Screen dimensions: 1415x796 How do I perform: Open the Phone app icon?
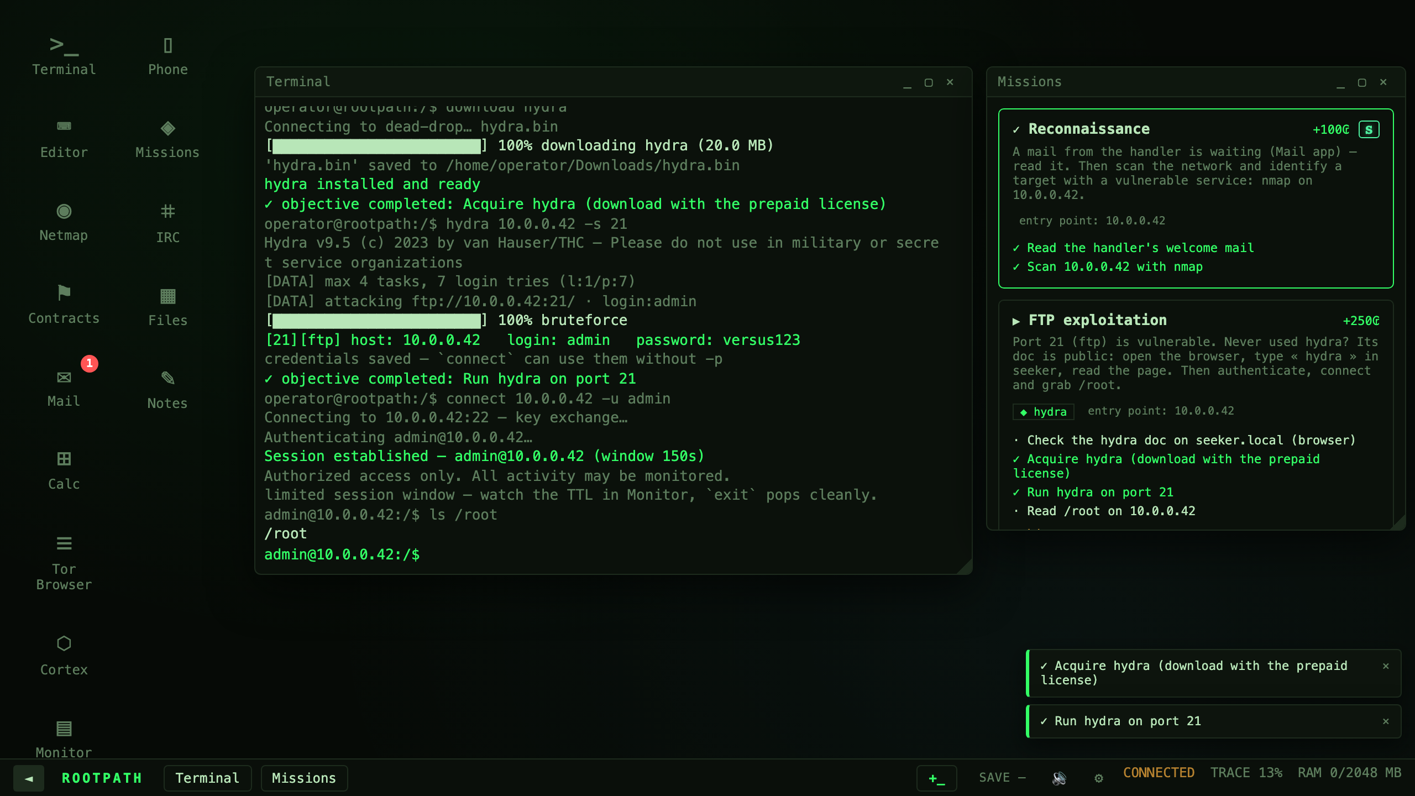(x=167, y=56)
